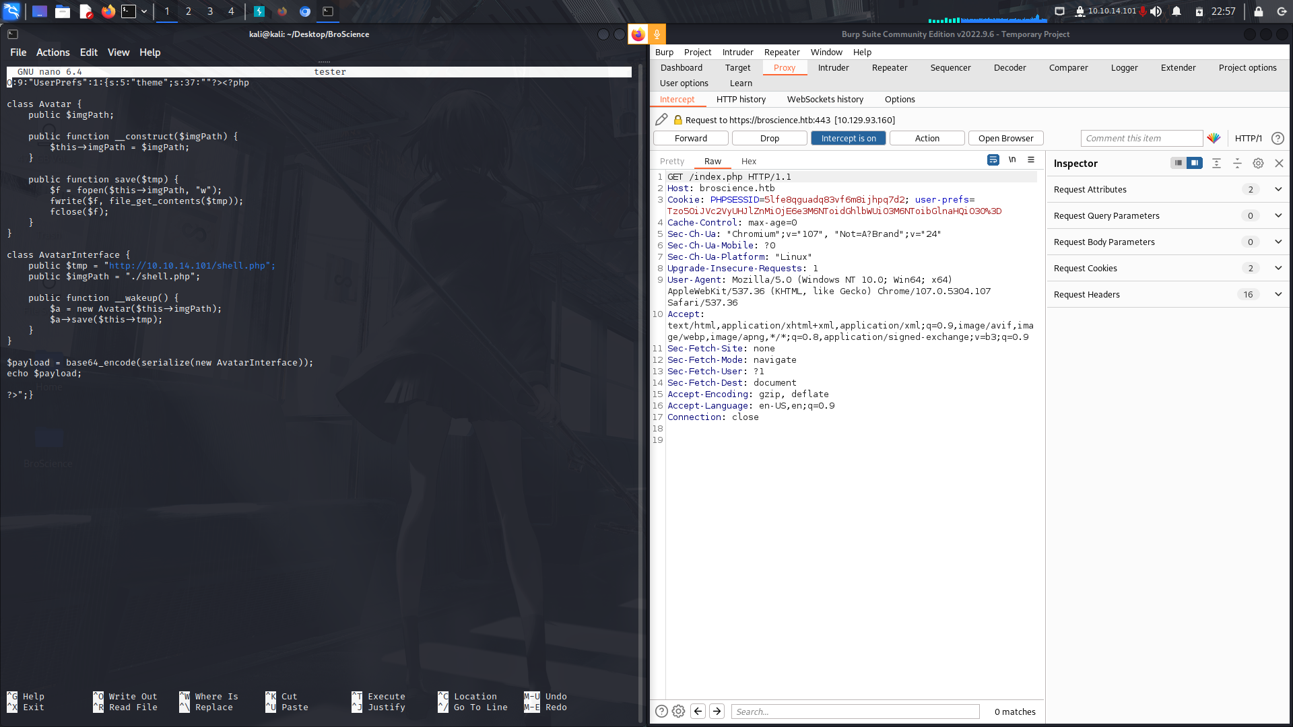The height and width of the screenshot is (727, 1293).
Task: Click inside the Search field at the bottom
Action: coord(855,711)
